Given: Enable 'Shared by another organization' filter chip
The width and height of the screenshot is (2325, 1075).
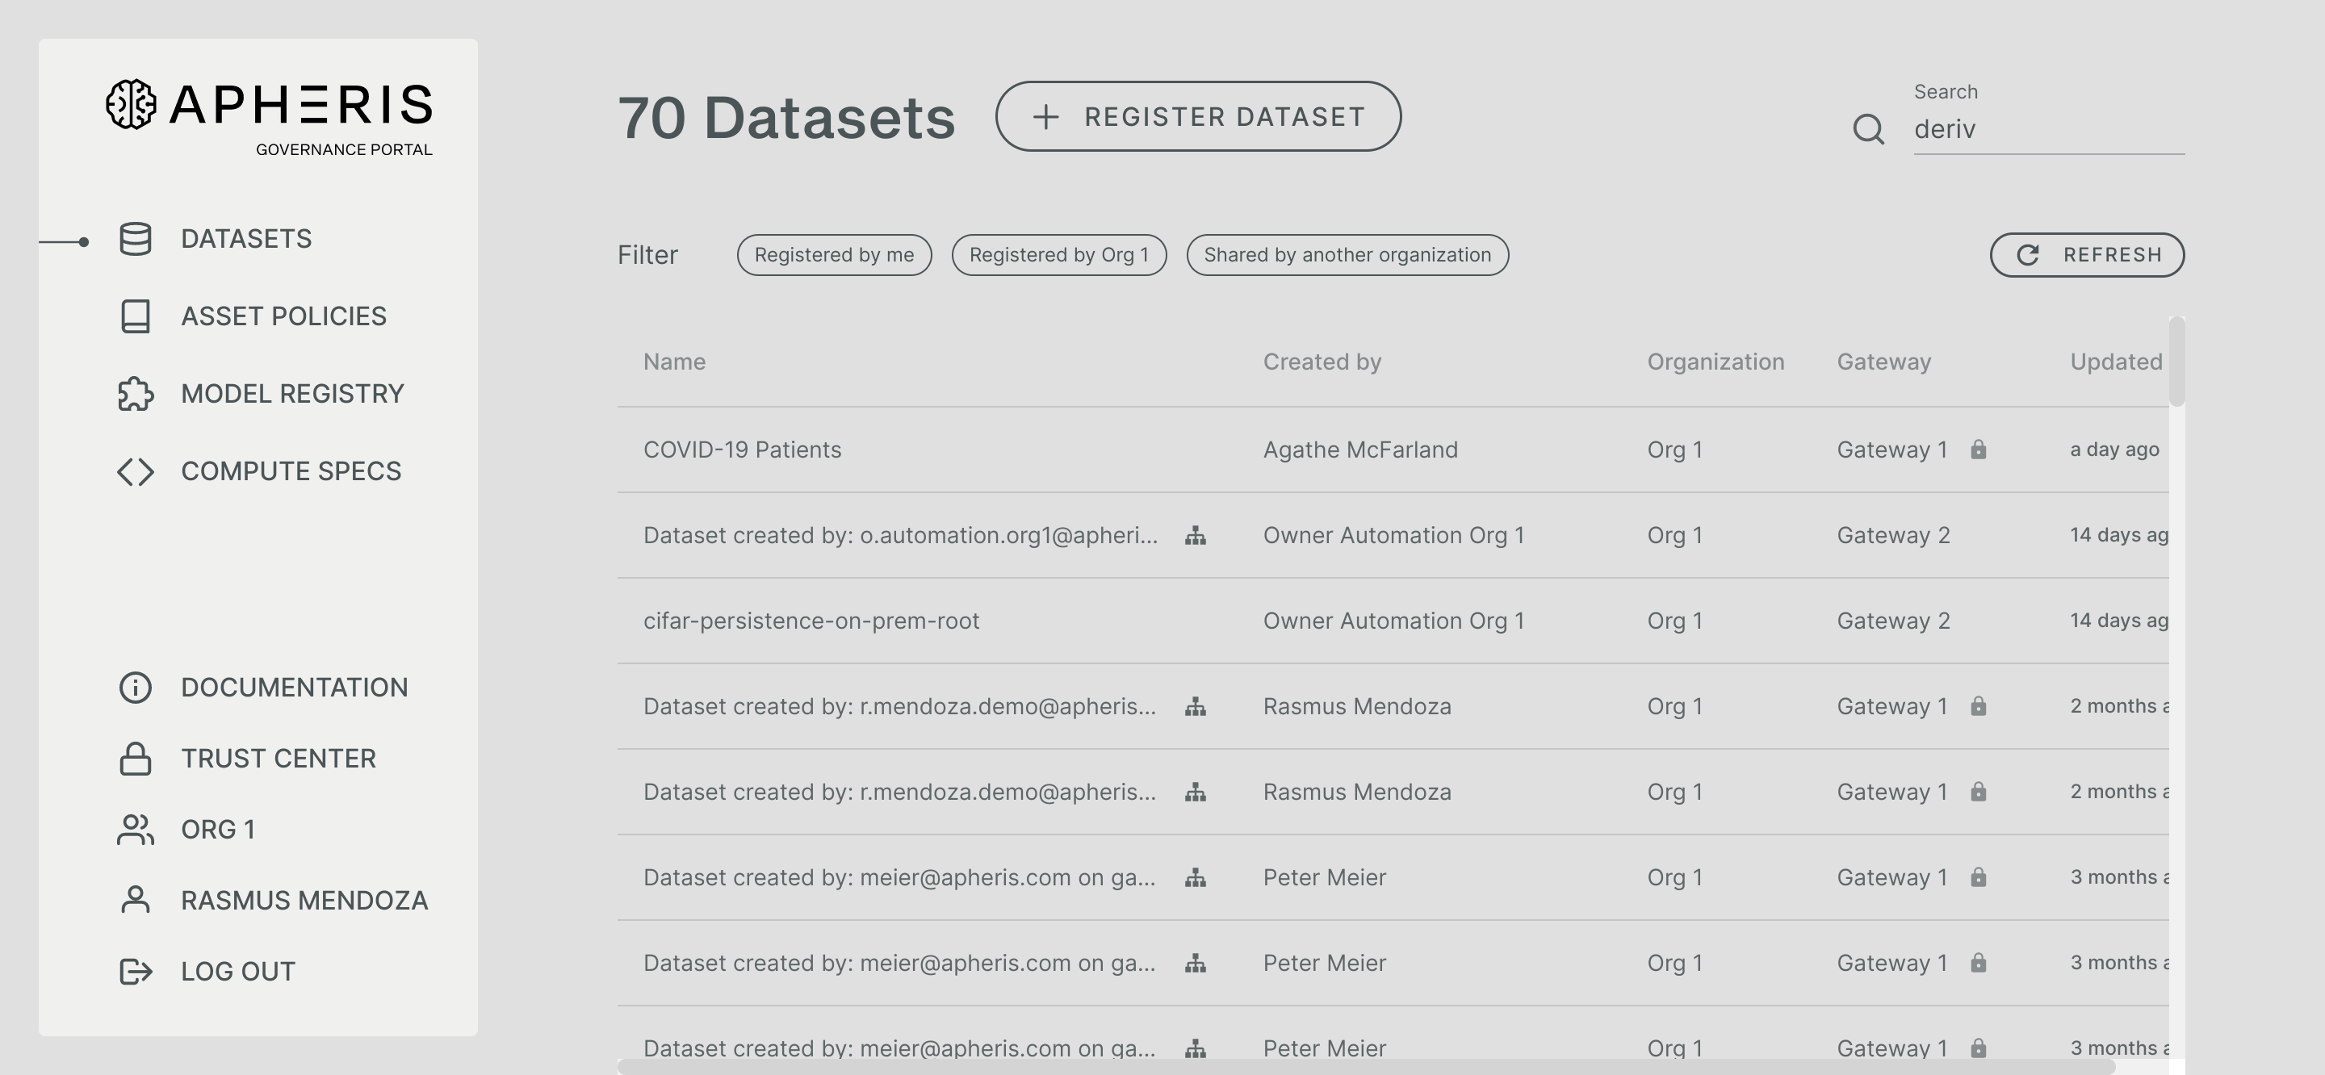Looking at the screenshot, I should pos(1347,256).
